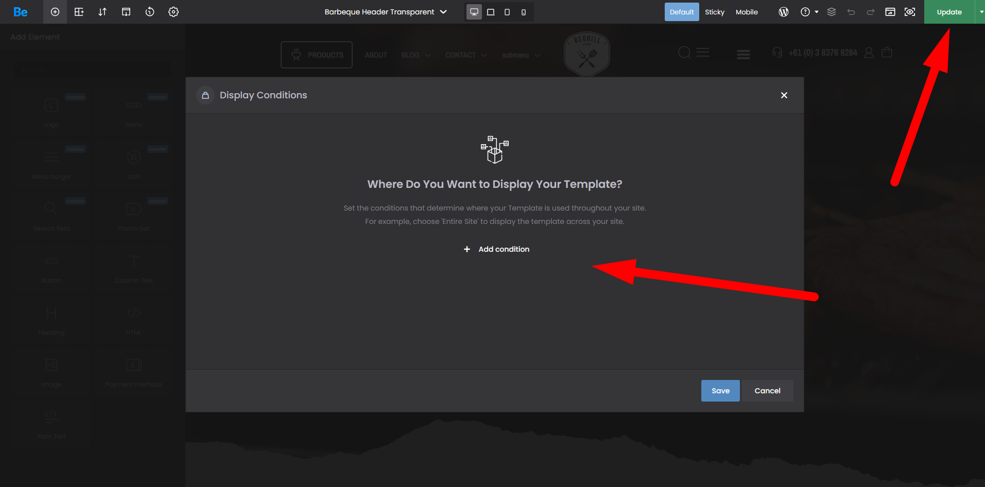Open the settings gear in top toolbar
This screenshot has height=487, width=985.
[174, 12]
